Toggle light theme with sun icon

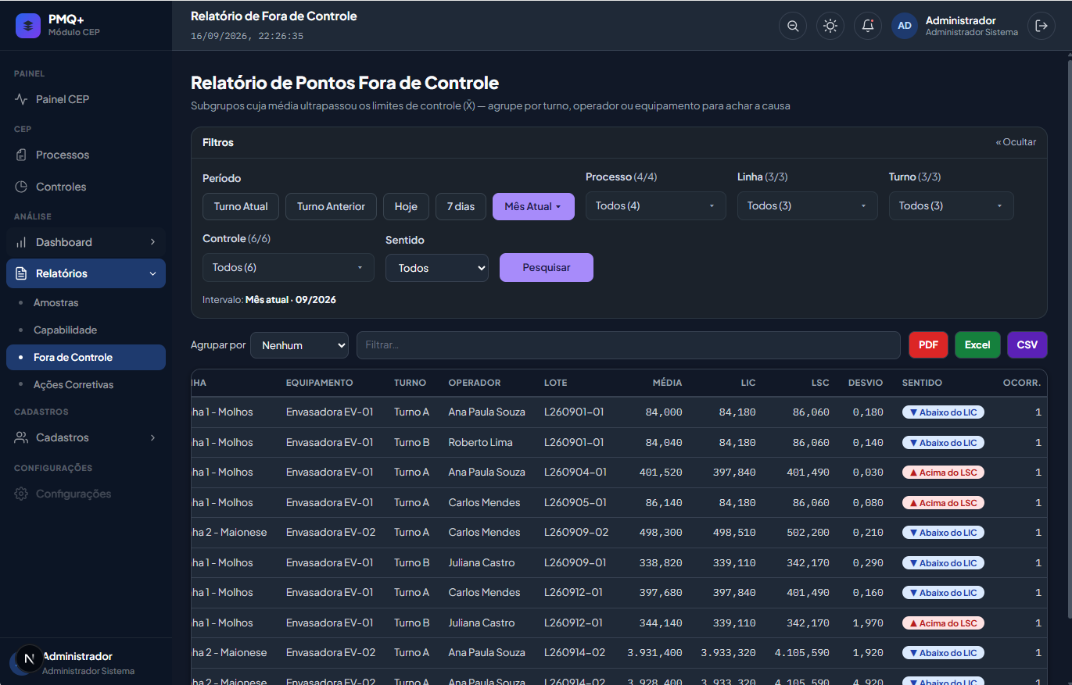pos(830,26)
